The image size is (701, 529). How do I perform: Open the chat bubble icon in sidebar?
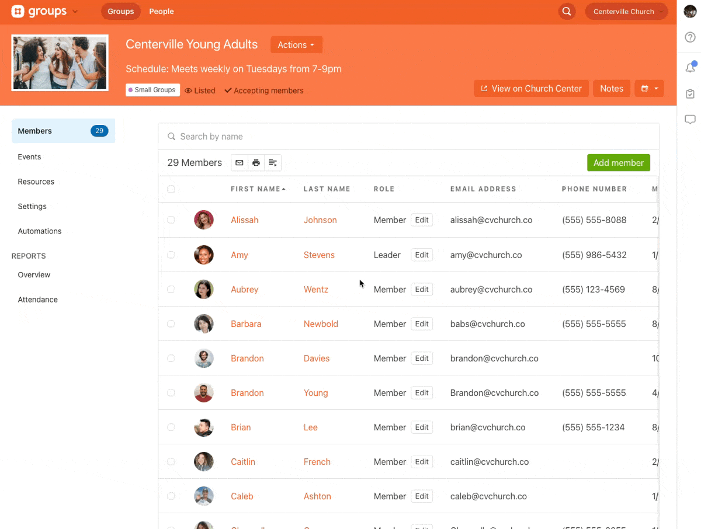point(690,120)
